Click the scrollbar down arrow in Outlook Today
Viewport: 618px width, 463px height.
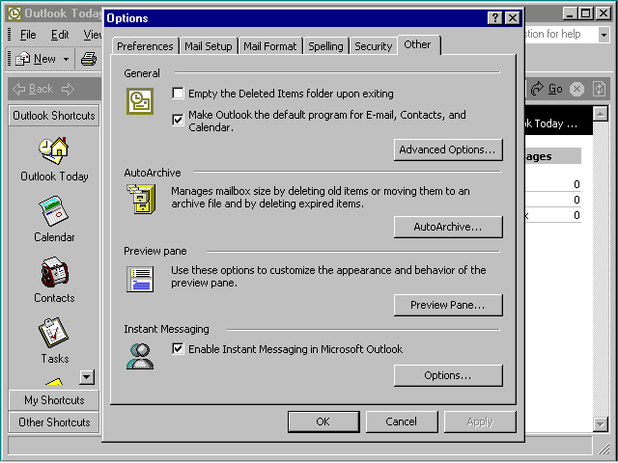click(x=601, y=424)
